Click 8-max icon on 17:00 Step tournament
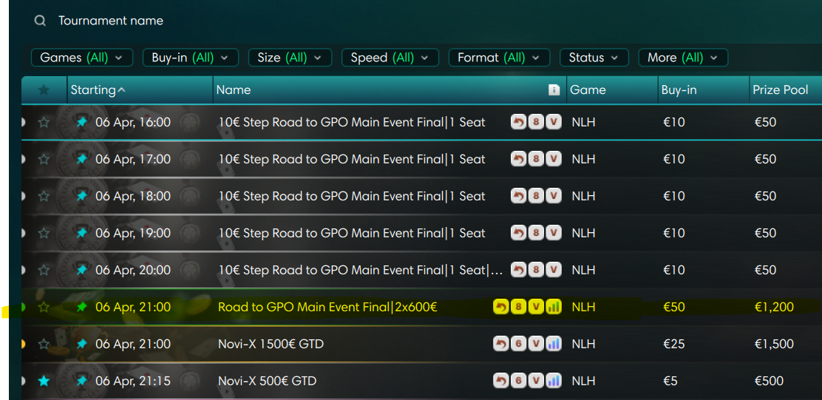The width and height of the screenshot is (822, 400). point(536,159)
